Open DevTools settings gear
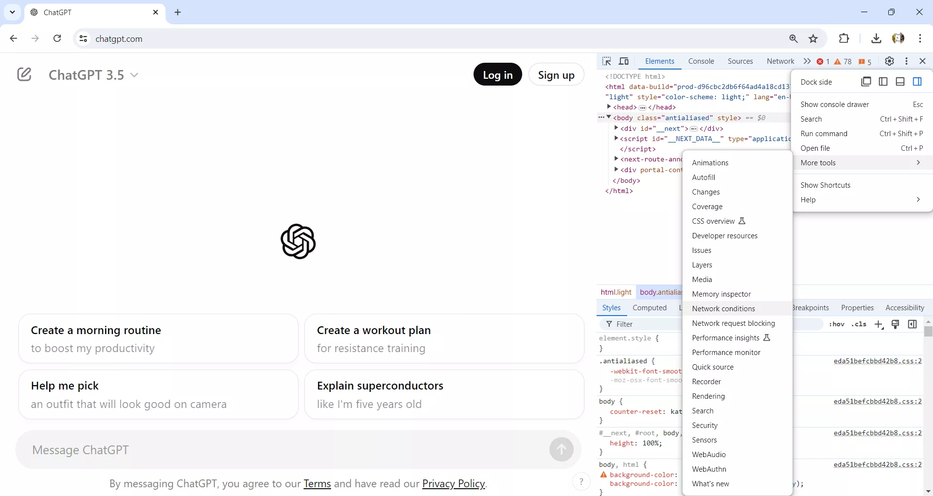Image resolution: width=933 pixels, height=496 pixels. (890, 61)
